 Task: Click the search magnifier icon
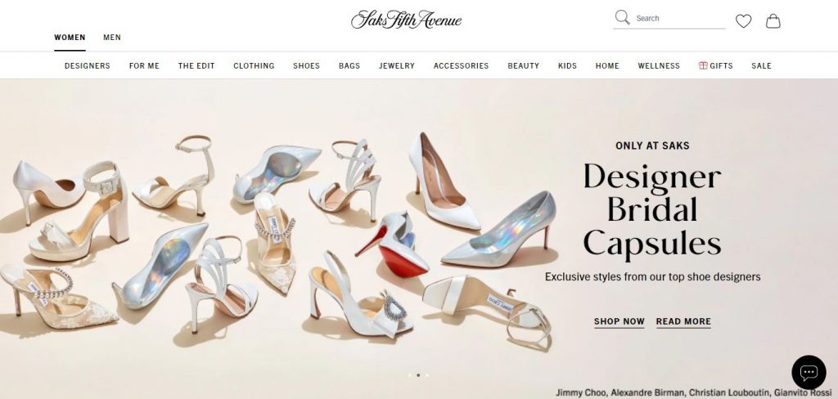coord(622,18)
